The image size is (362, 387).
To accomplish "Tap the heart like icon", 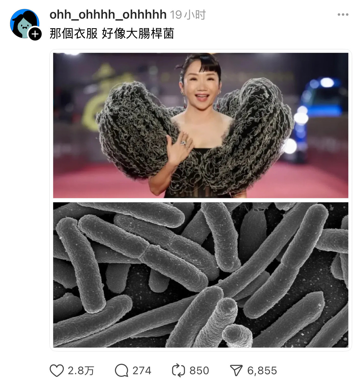I will tap(57, 370).
